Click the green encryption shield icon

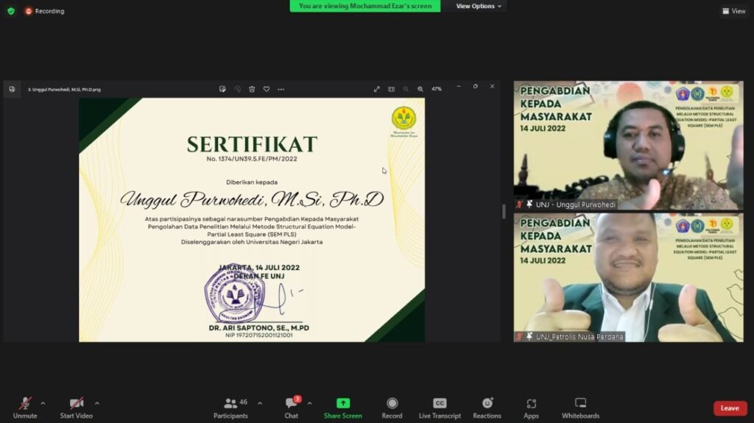[x=11, y=11]
